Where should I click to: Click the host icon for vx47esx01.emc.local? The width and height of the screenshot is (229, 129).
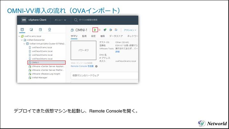pyautogui.click(x=30, y=48)
